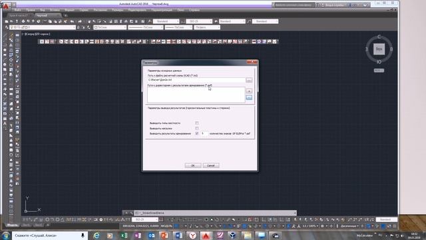Open the ISO-25 dimension style dropdown
The image size is (426, 240).
coord(199,21)
